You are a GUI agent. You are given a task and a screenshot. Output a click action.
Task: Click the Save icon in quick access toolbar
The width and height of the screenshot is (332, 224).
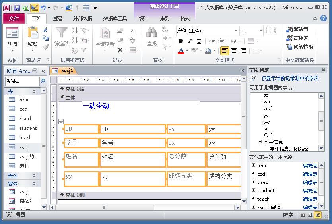click(x=17, y=8)
